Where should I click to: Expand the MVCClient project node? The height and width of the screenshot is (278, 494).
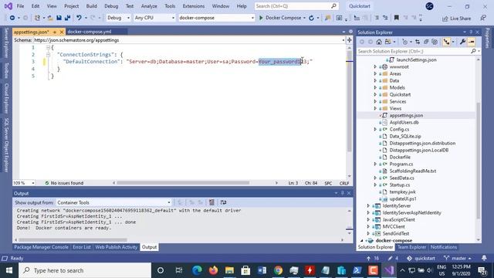pos(368,226)
